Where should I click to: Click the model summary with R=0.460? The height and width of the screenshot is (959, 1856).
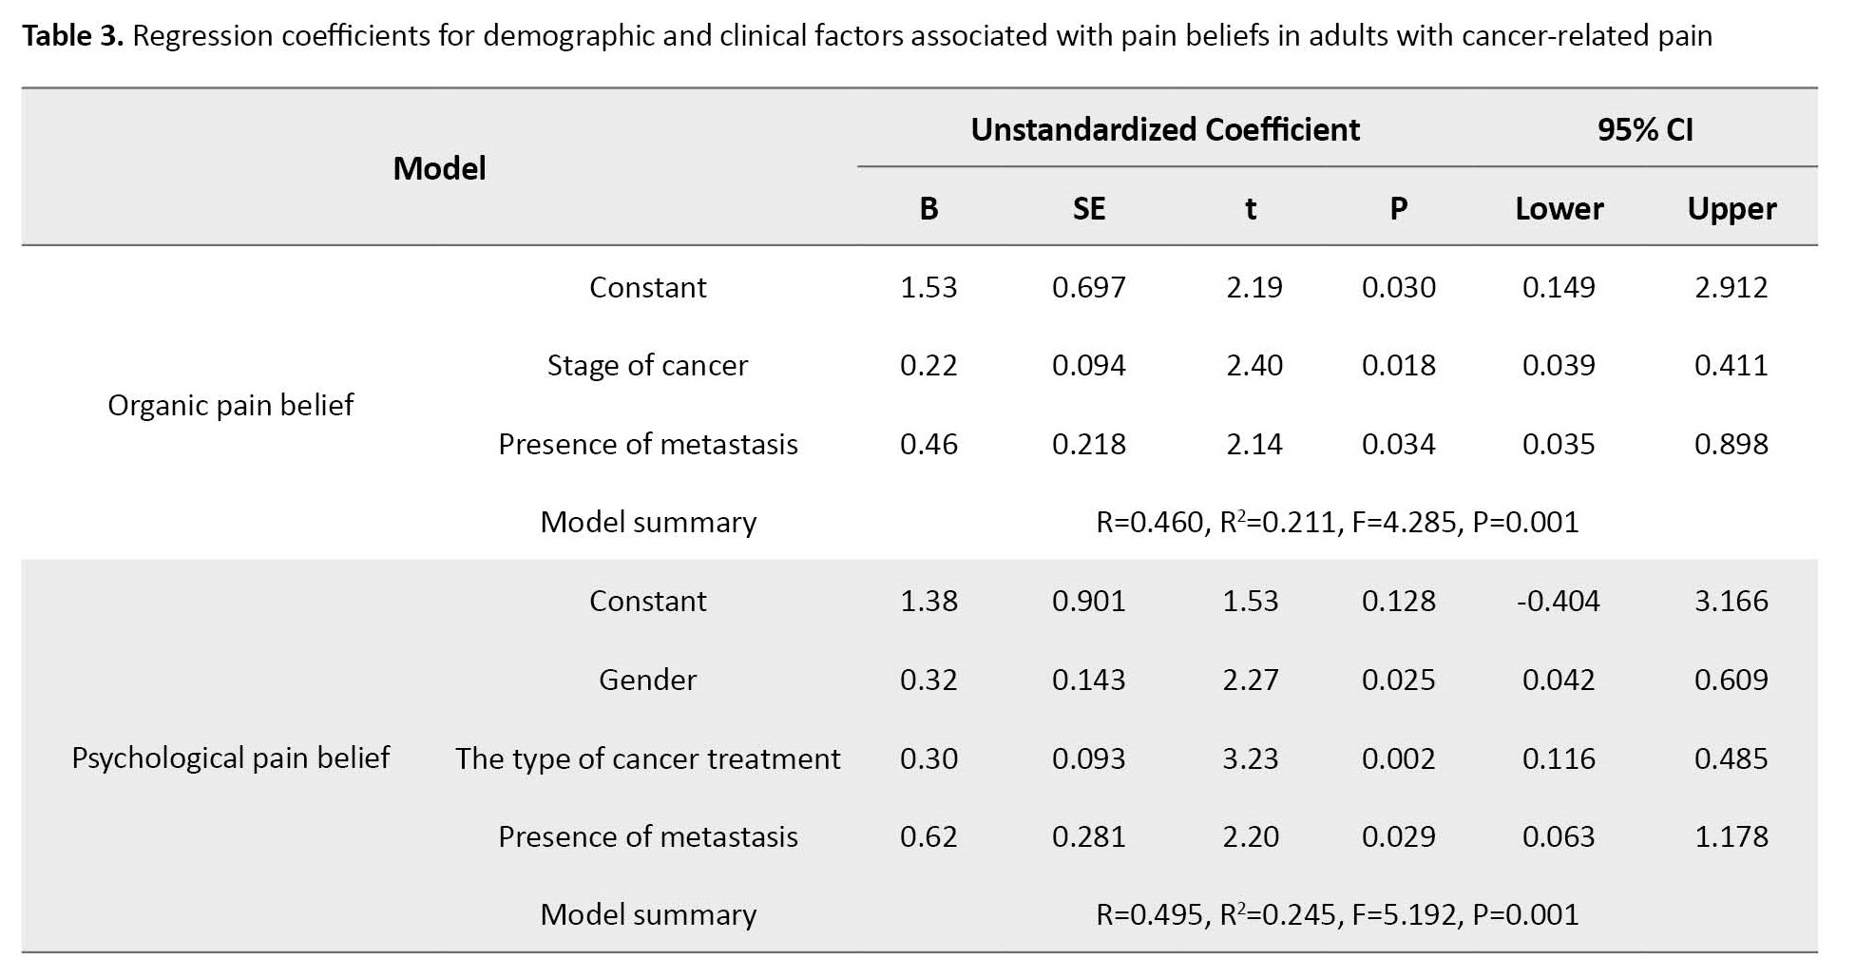click(x=1336, y=522)
